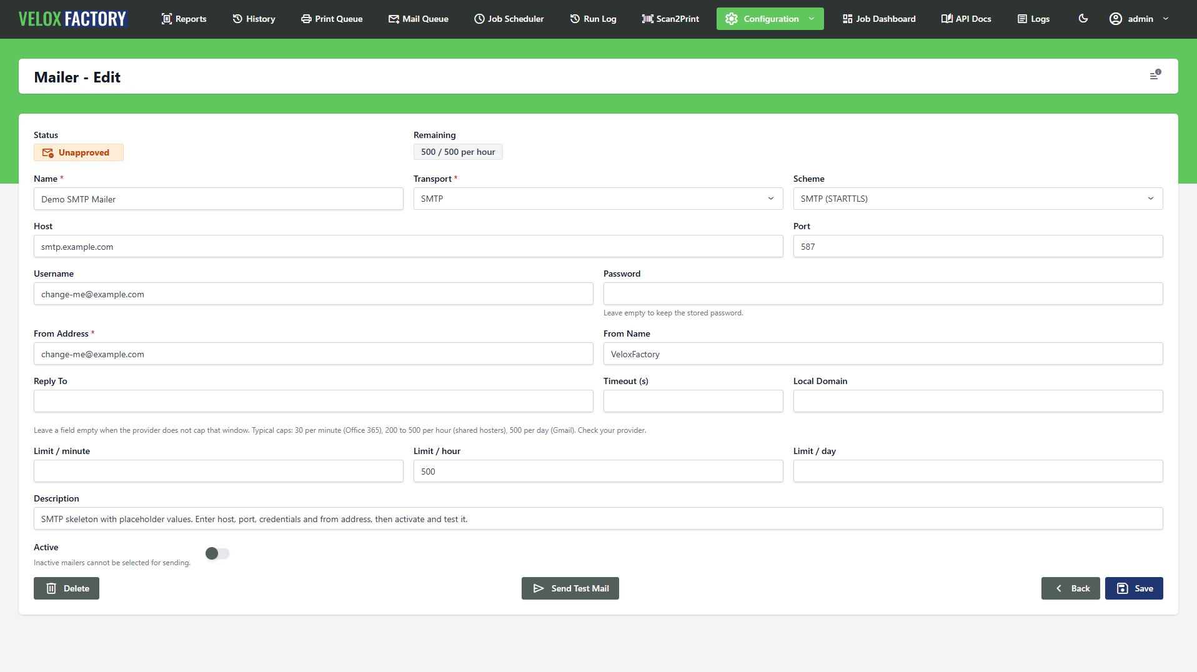Go back with the Back button
Viewport: 1197px width, 672px height.
coord(1070,588)
